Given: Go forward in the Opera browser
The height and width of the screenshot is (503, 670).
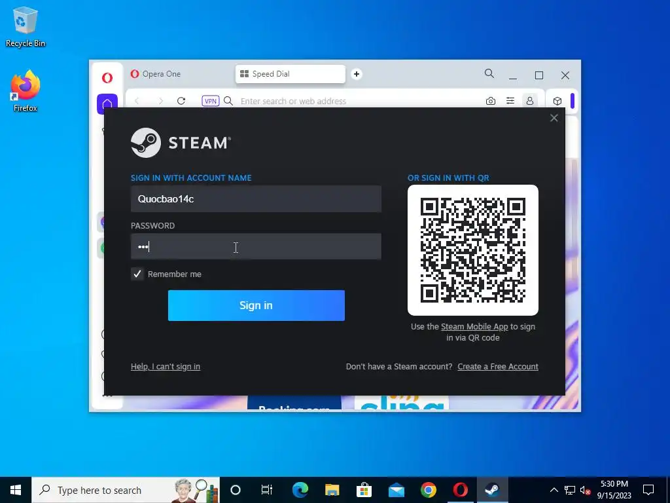Looking at the screenshot, I should 161,101.
